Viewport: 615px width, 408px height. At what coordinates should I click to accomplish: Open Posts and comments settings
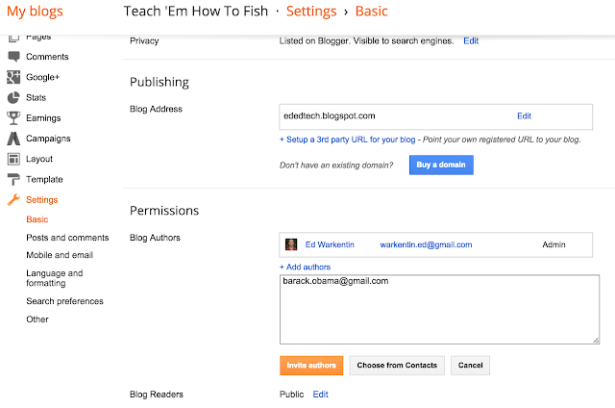67,238
